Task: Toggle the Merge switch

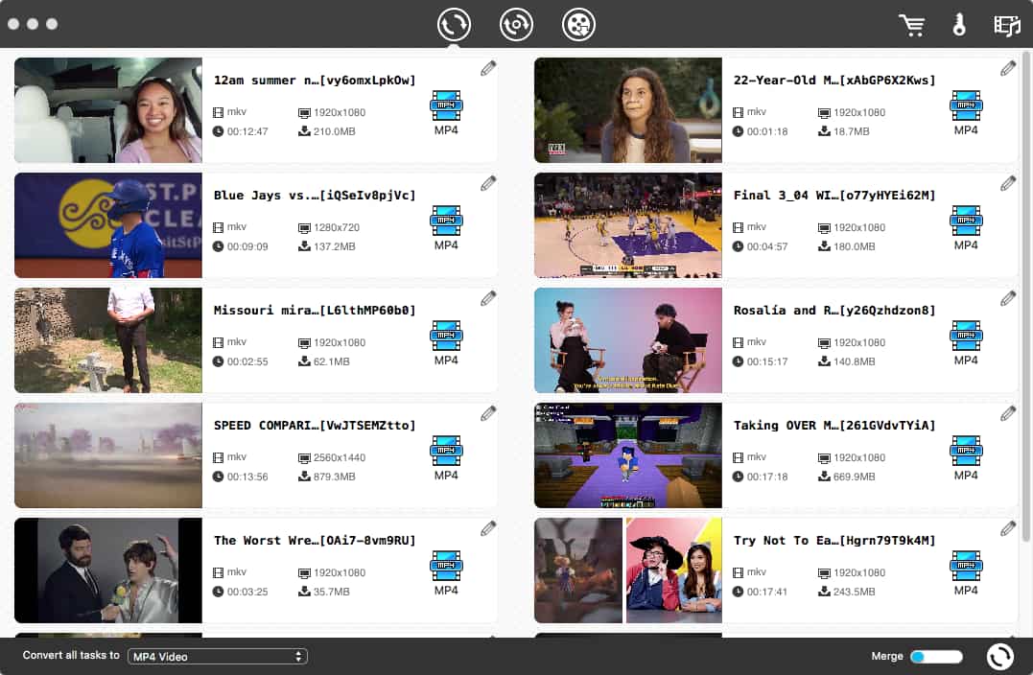Action: point(935,657)
